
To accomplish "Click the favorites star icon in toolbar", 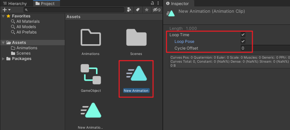I will click(147, 10).
